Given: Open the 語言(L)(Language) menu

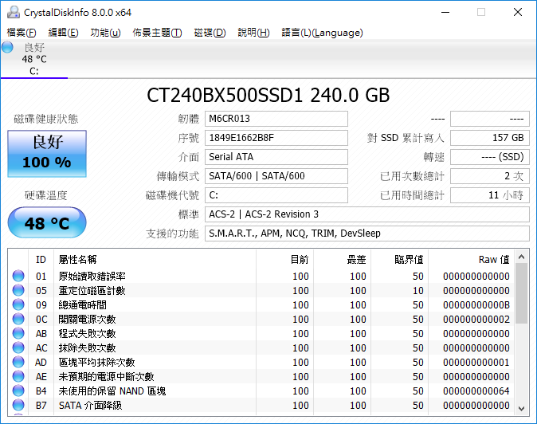Looking at the screenshot, I should (322, 33).
